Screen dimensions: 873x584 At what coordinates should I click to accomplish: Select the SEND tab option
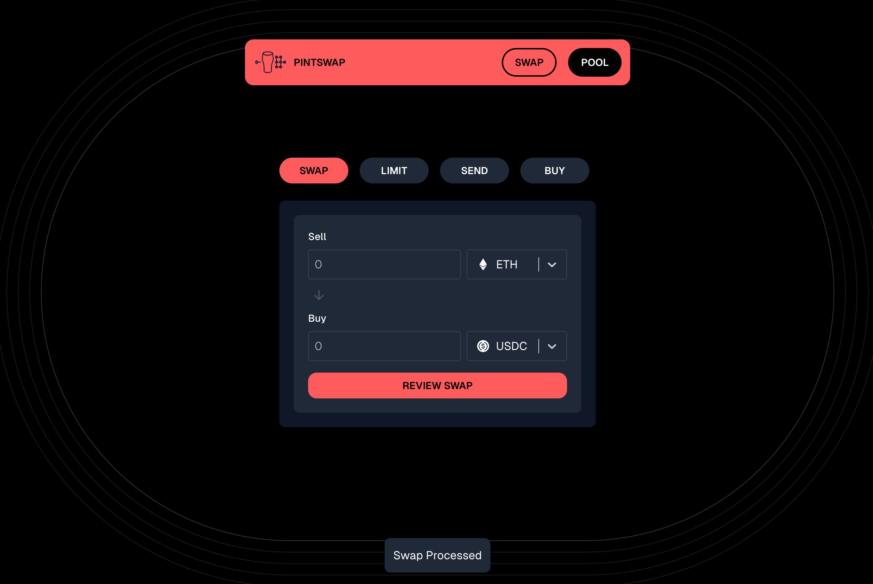(x=475, y=170)
